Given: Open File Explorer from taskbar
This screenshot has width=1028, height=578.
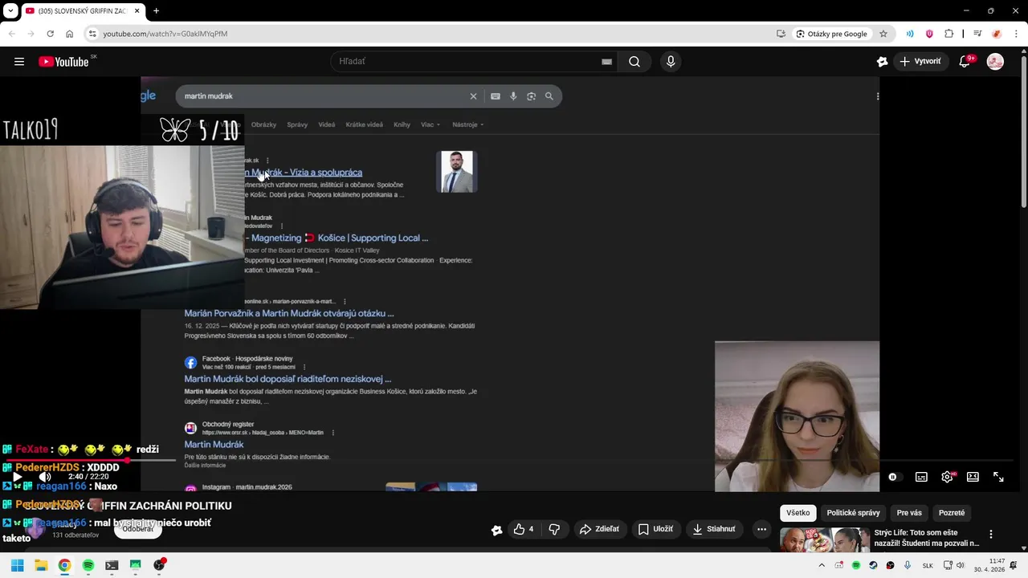Looking at the screenshot, I should [x=40, y=565].
